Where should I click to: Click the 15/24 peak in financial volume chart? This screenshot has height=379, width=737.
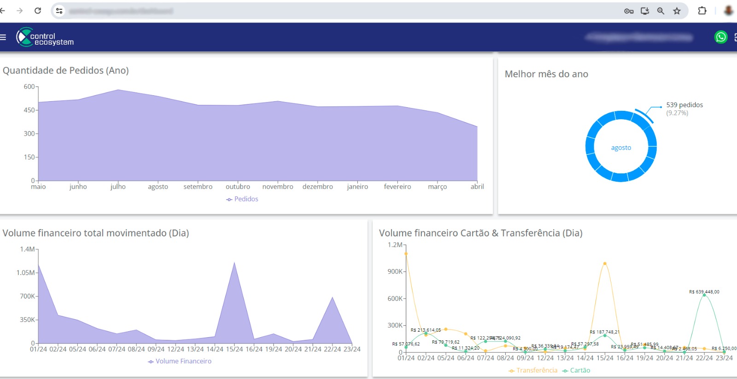pyautogui.click(x=234, y=263)
